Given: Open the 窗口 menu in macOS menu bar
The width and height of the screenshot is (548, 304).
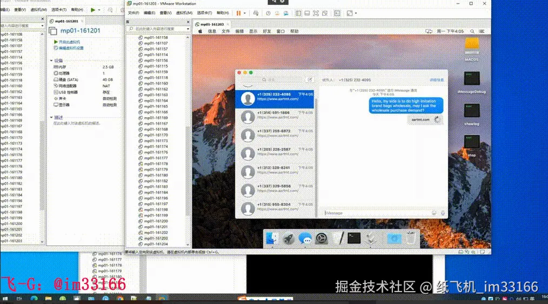Looking at the screenshot, I should pos(280,31).
